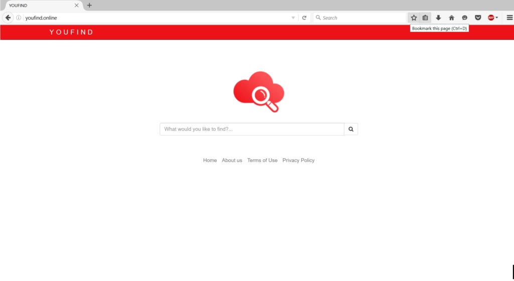Open a new tab with plus button
This screenshot has width=514, height=281.
point(89,6)
